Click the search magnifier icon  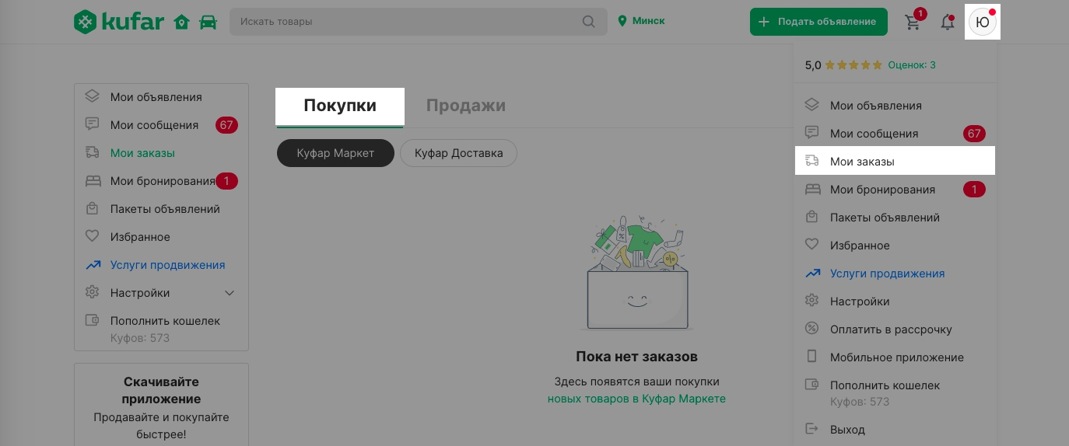589,22
